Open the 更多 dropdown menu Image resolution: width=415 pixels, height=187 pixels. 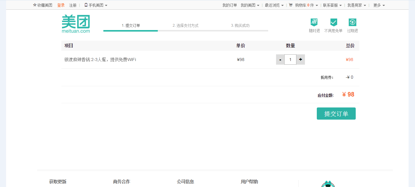point(379,5)
